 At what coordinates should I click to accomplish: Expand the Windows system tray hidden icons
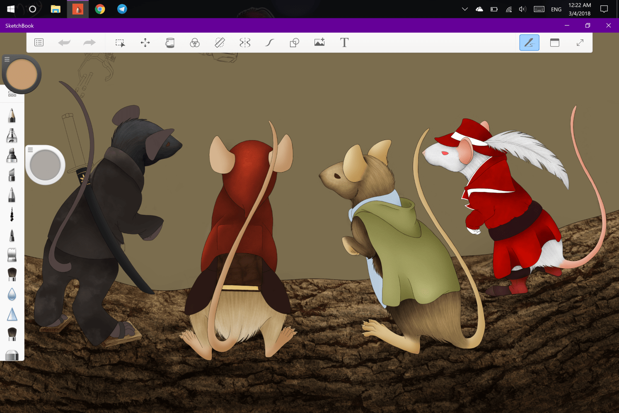tap(465, 9)
